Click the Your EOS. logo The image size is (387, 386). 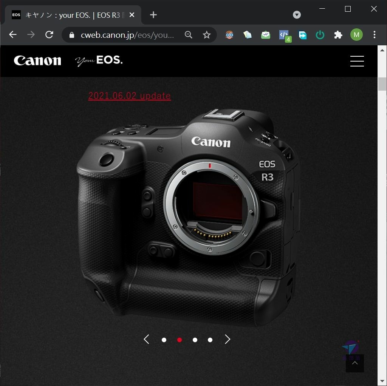99,61
